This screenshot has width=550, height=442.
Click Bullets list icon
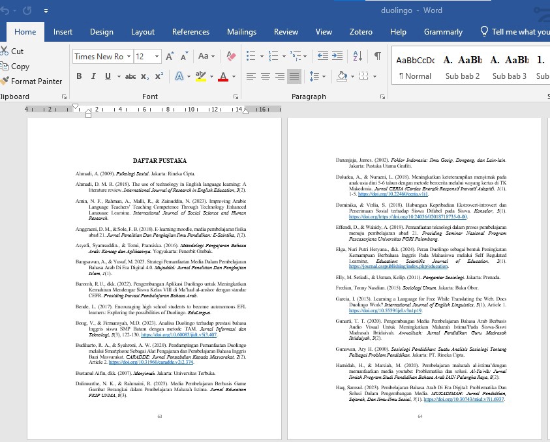pos(251,56)
